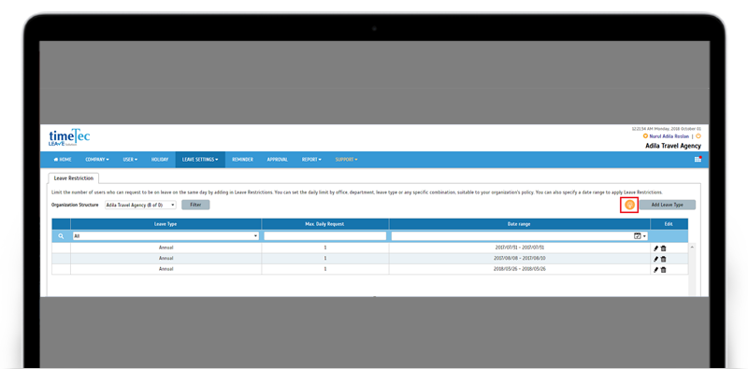Viewport: 748px width, 369px height.
Task: Delete the 2017/08/08 - 2017/08/10 restriction
Action: tap(664, 259)
